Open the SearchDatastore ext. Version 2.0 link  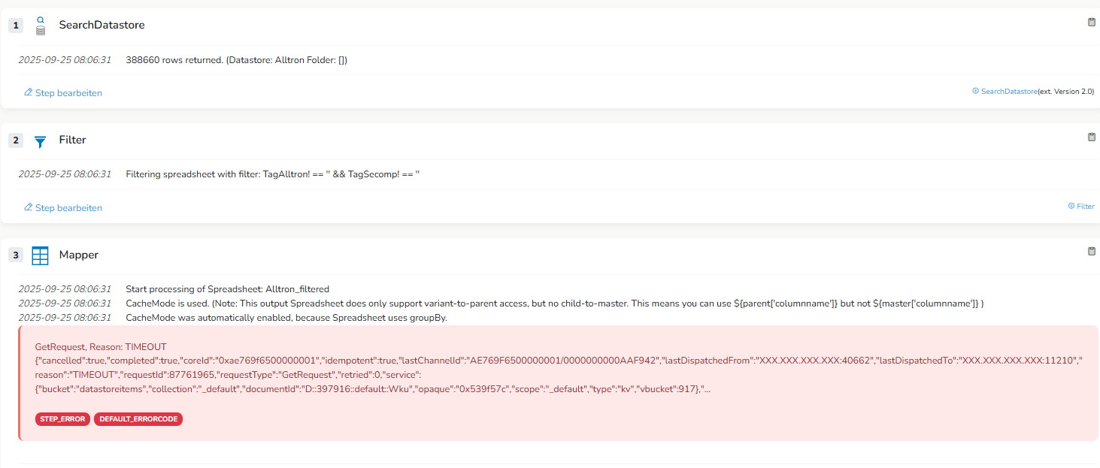tap(1008, 91)
